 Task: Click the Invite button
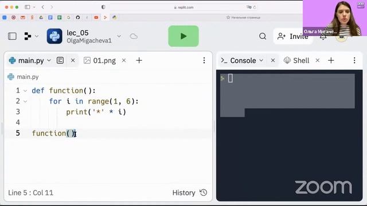click(293, 36)
